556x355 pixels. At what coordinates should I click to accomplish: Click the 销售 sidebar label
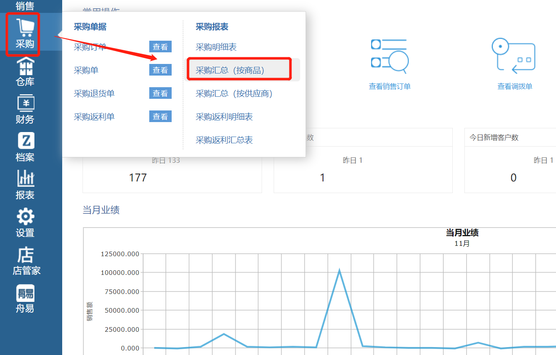(25, 5)
